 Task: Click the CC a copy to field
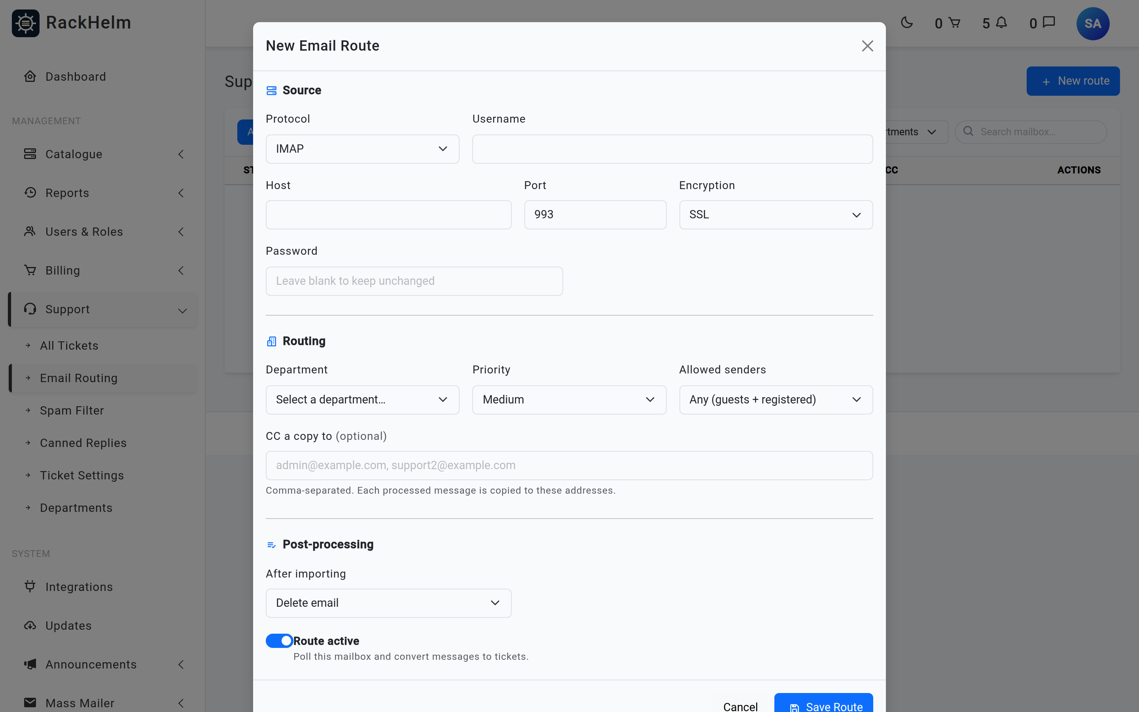pos(569,466)
